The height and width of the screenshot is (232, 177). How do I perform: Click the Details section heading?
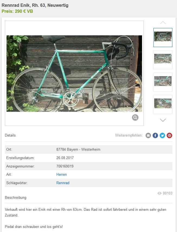(x=10, y=135)
